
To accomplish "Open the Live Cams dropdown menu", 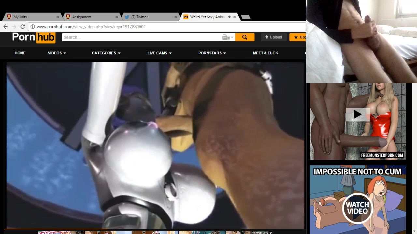I will point(159,53).
